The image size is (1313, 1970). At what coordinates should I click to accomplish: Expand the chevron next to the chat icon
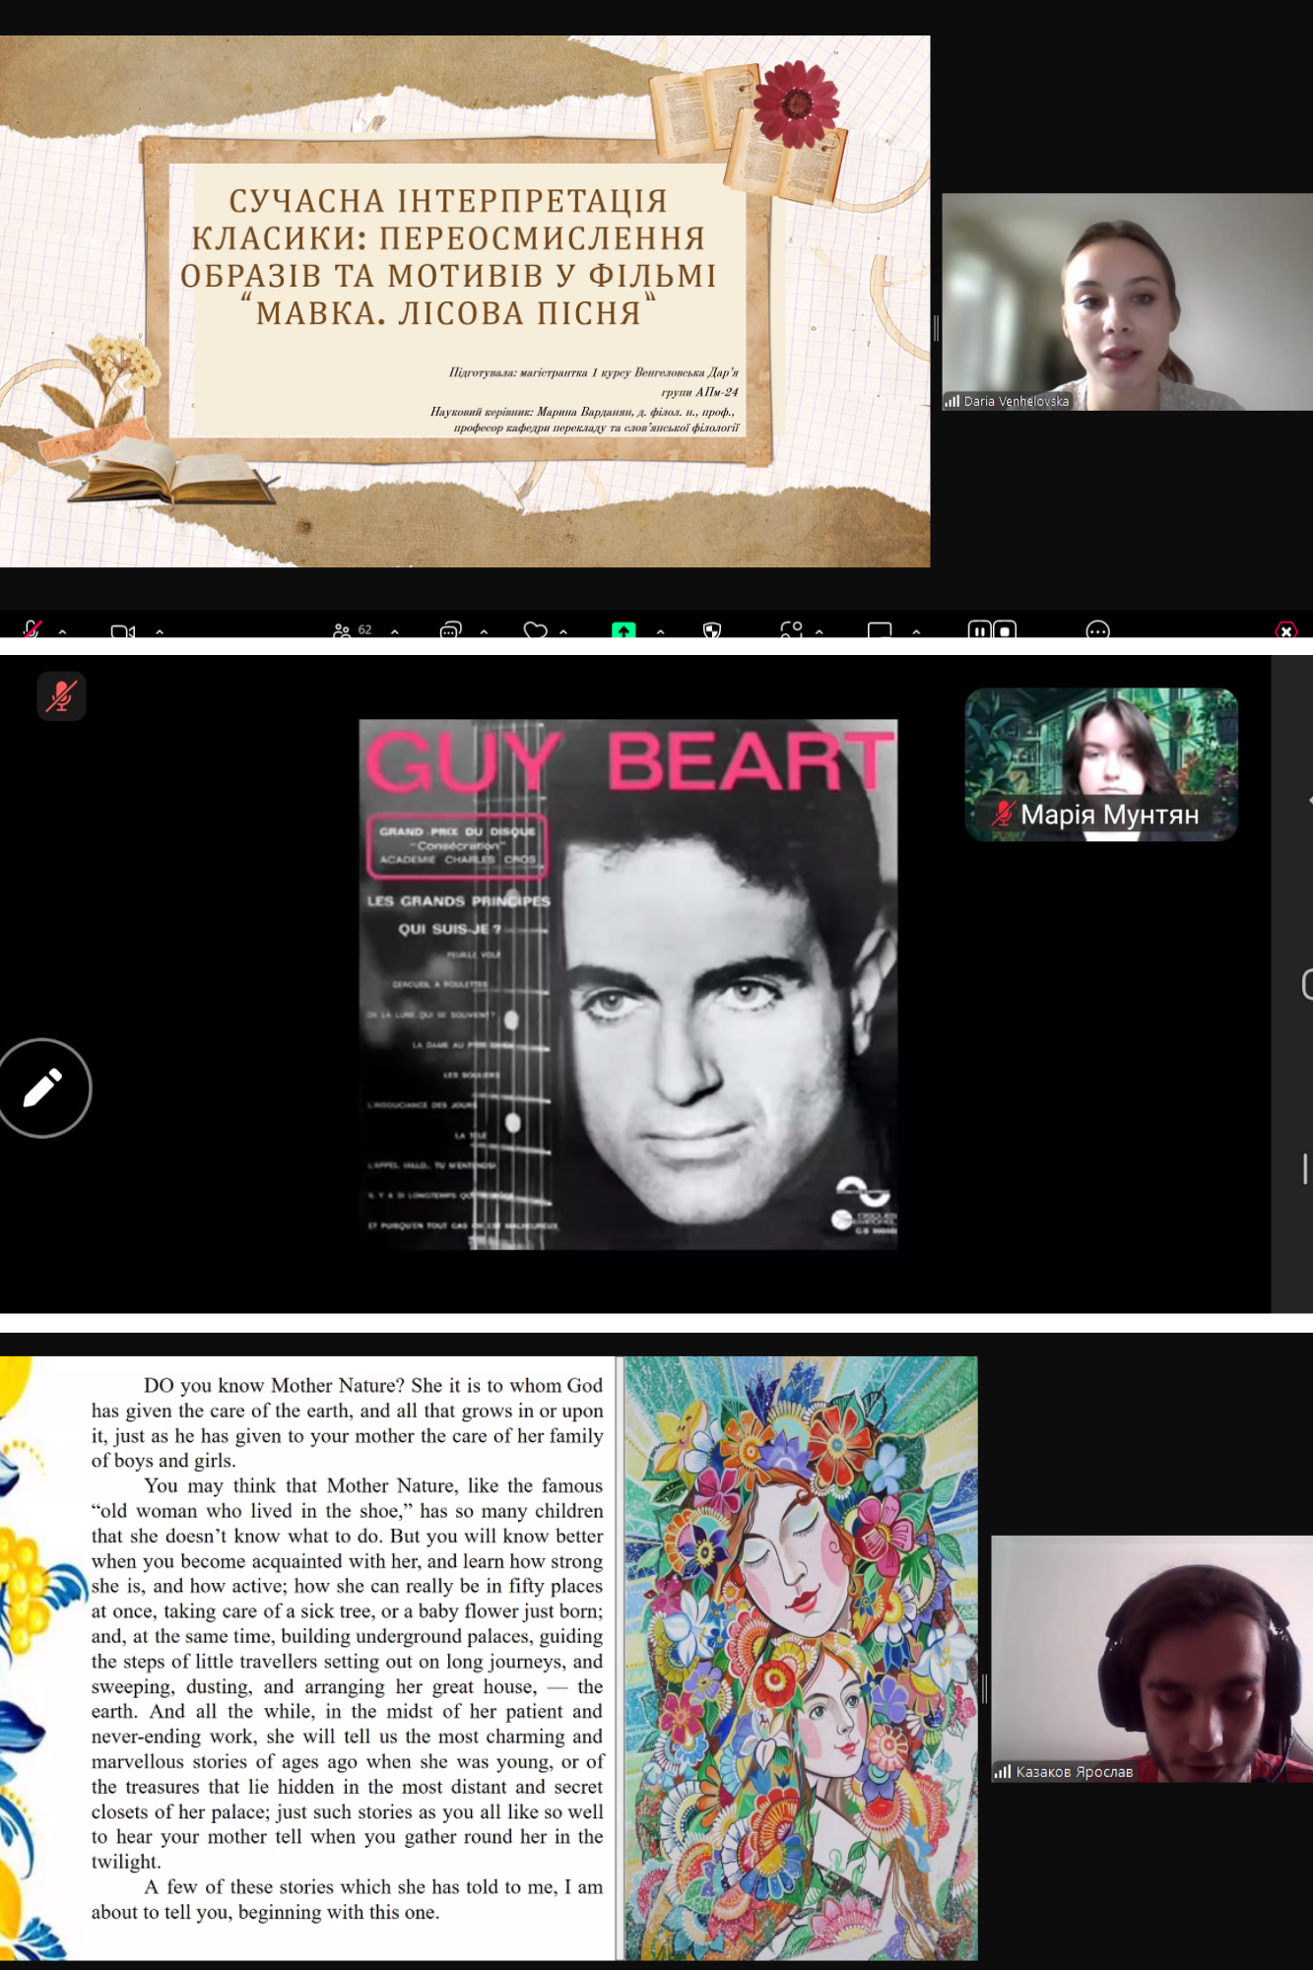(x=484, y=631)
